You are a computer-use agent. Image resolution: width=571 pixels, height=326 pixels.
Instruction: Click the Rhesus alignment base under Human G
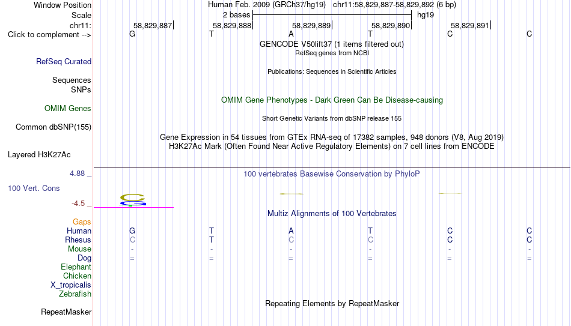click(x=132, y=240)
